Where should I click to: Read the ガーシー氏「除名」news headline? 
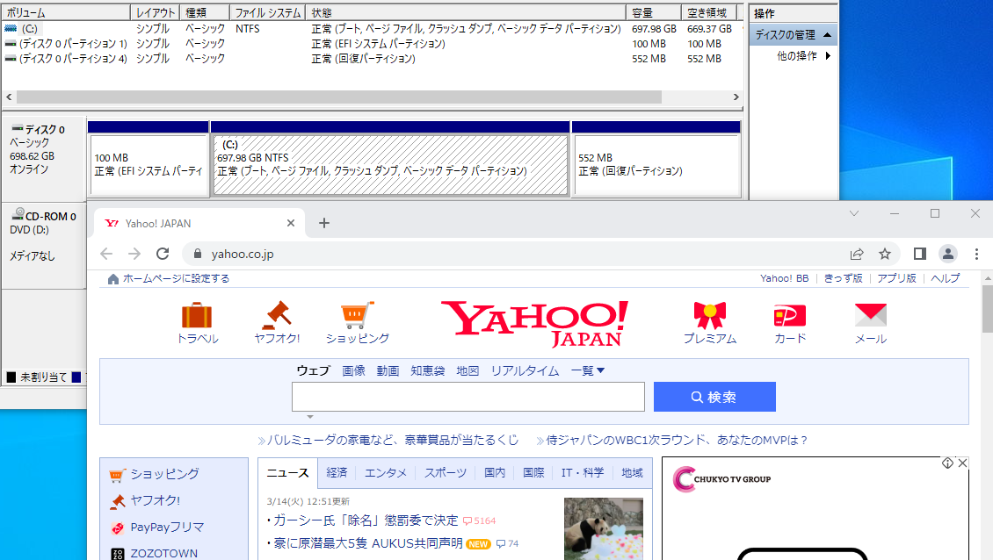[366, 521]
